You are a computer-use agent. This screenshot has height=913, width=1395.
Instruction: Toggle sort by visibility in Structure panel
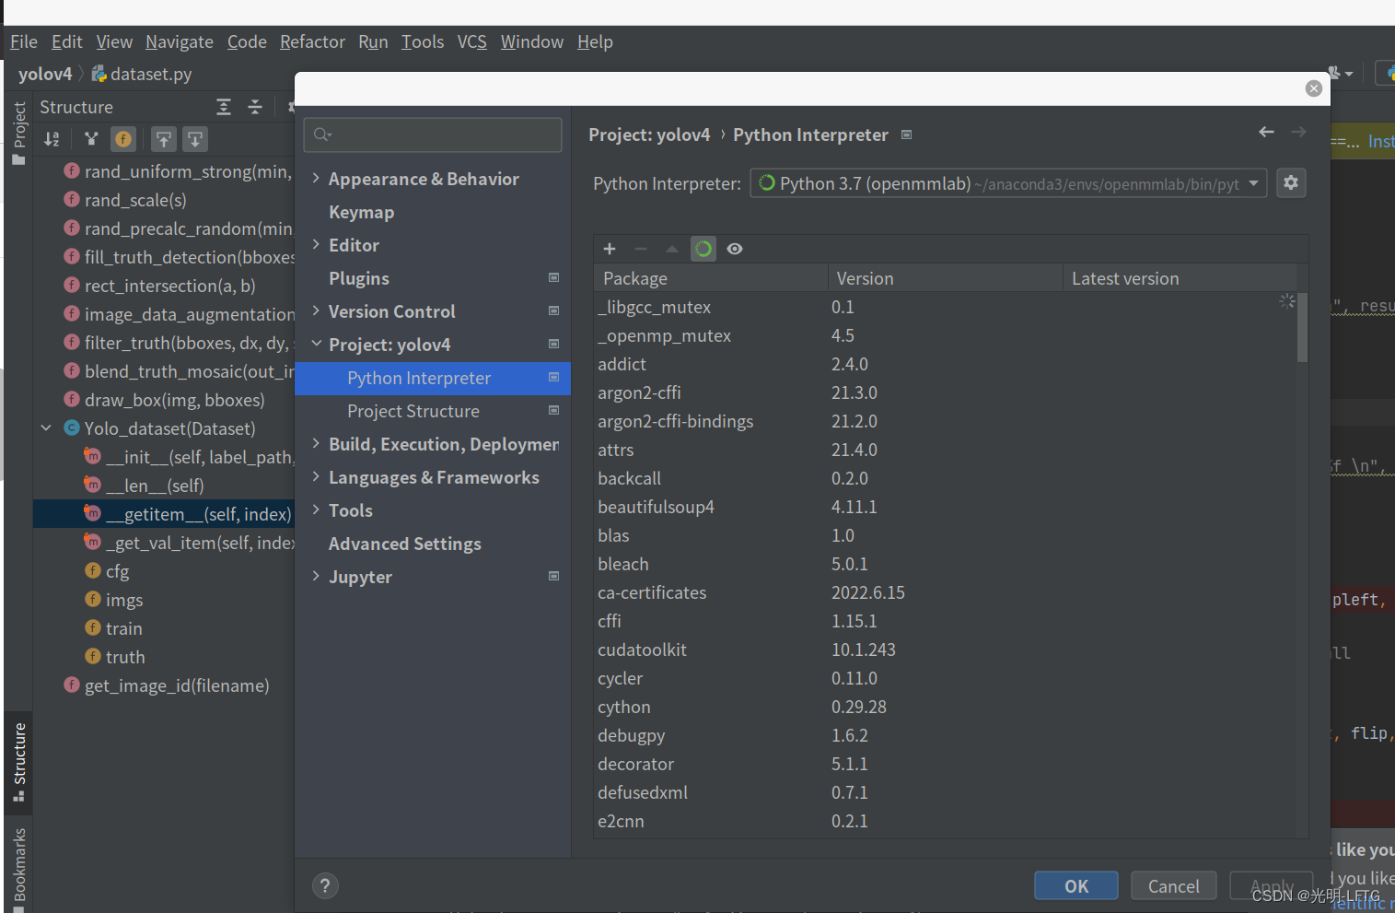(91, 138)
